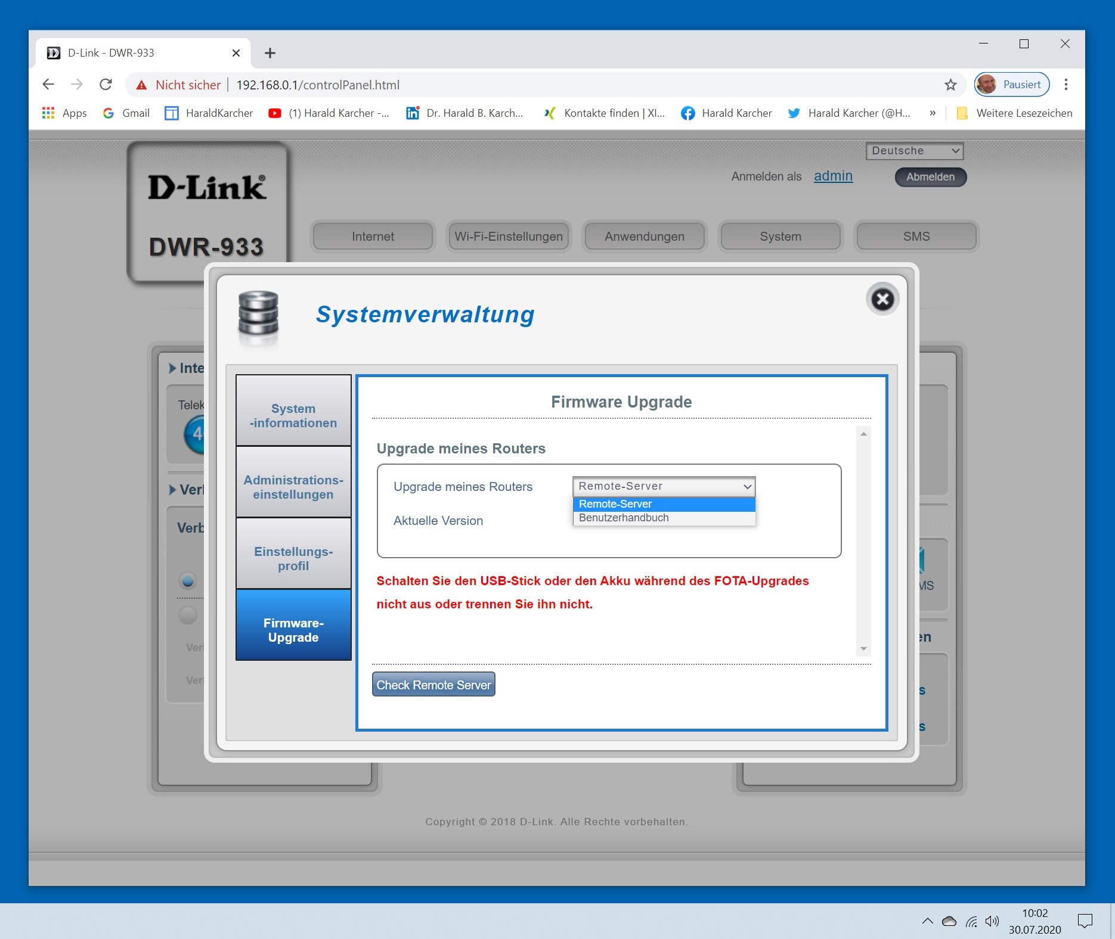The image size is (1115, 939).
Task: Close the D-Link - DWR-933 tab
Action: tap(236, 53)
